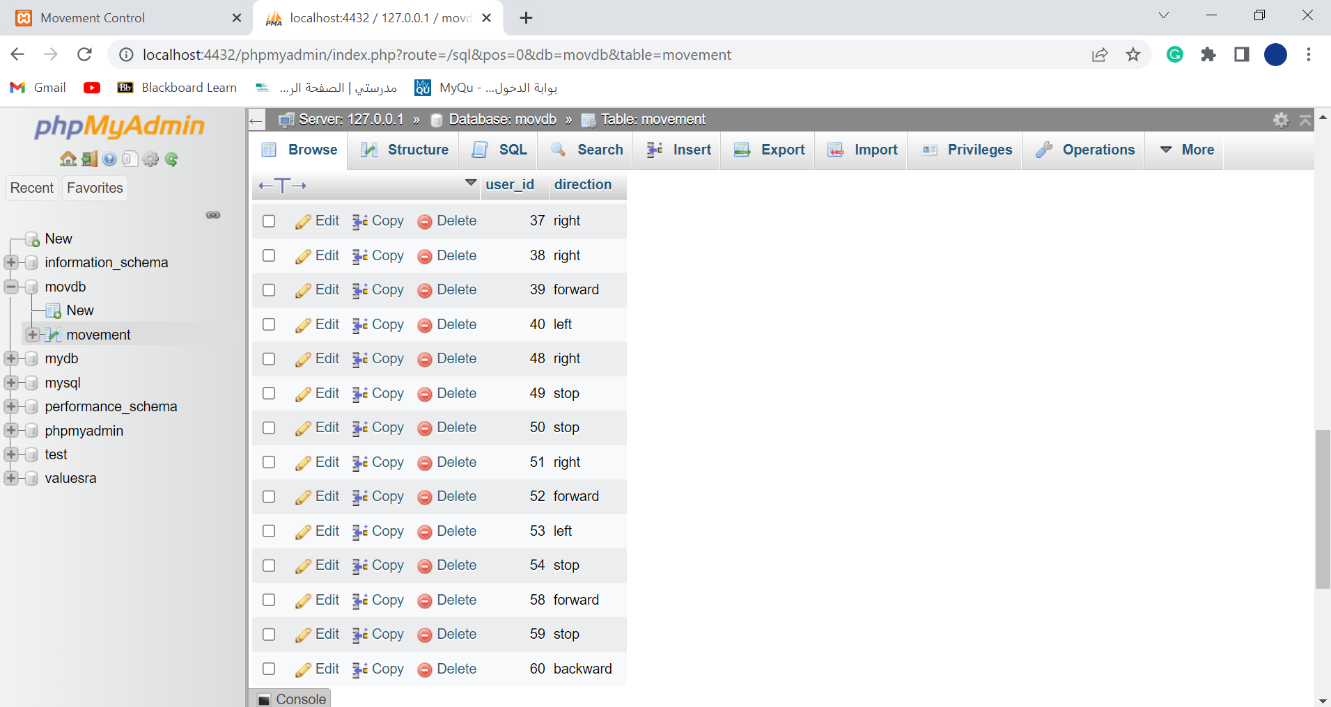1331x707 pixels.
Task: Click the phpMyAdmin home icon
Action: (x=67, y=159)
